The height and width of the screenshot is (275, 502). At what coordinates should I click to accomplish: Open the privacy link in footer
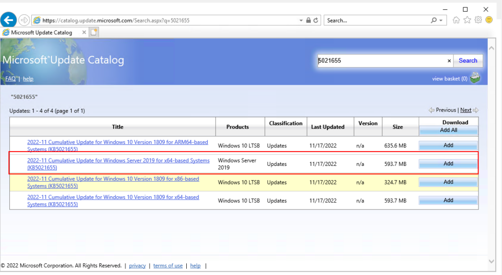[x=137, y=266]
